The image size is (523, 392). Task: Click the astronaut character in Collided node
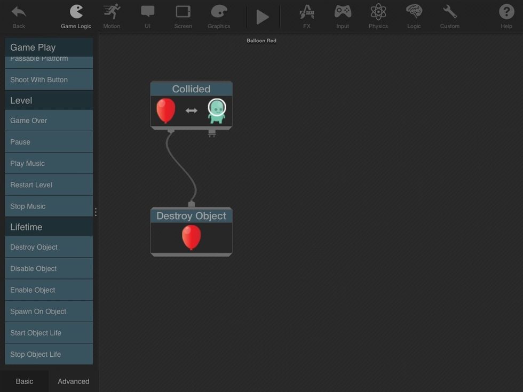[217, 111]
